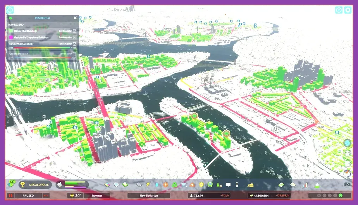Open the Healthcare & Deathcare icon
Image resolution: width=358 pixels, height=205 pixels.
click(165, 185)
